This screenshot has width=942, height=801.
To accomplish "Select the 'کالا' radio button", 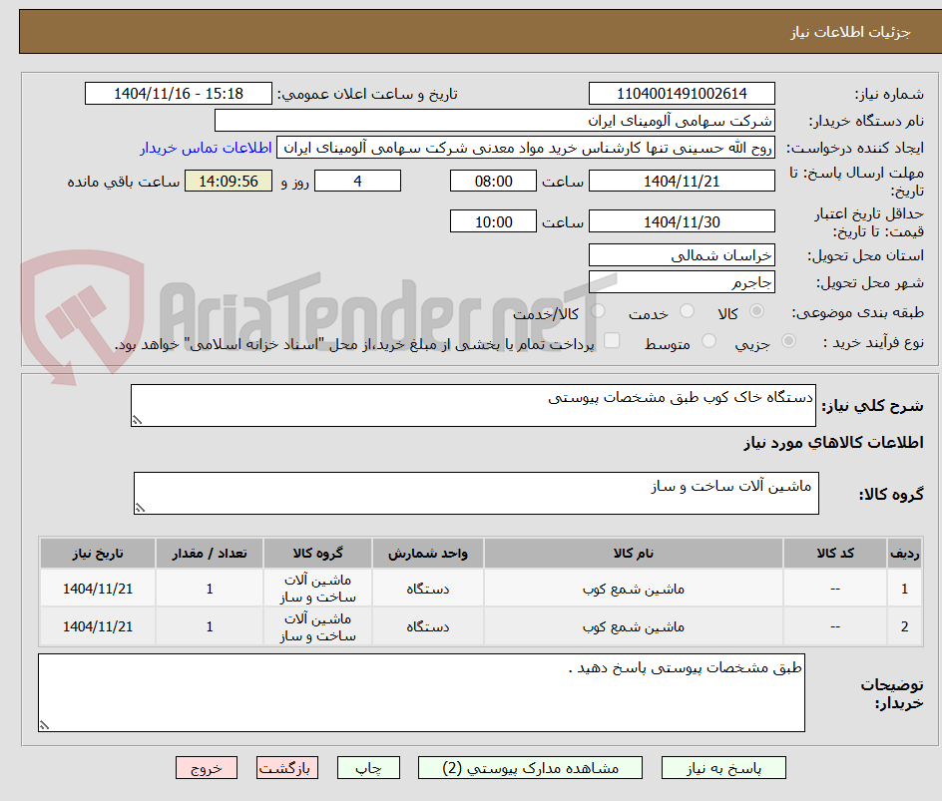I will [756, 311].
